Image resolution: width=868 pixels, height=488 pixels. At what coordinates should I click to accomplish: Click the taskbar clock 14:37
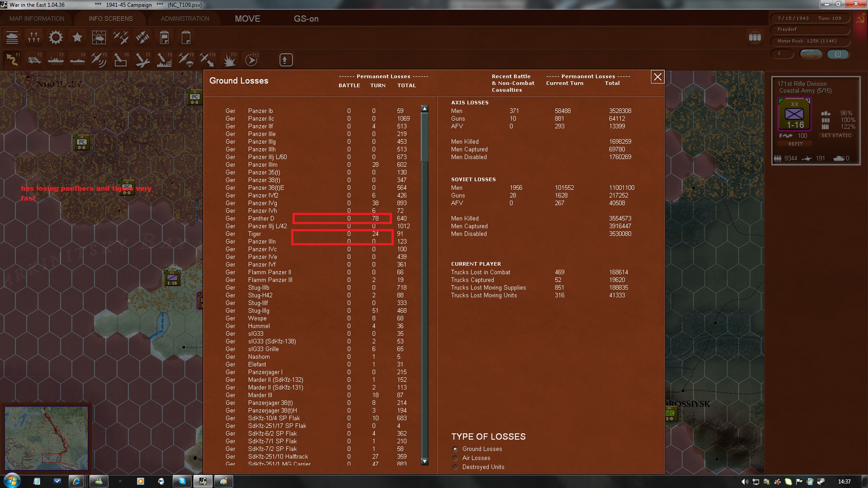(844, 482)
